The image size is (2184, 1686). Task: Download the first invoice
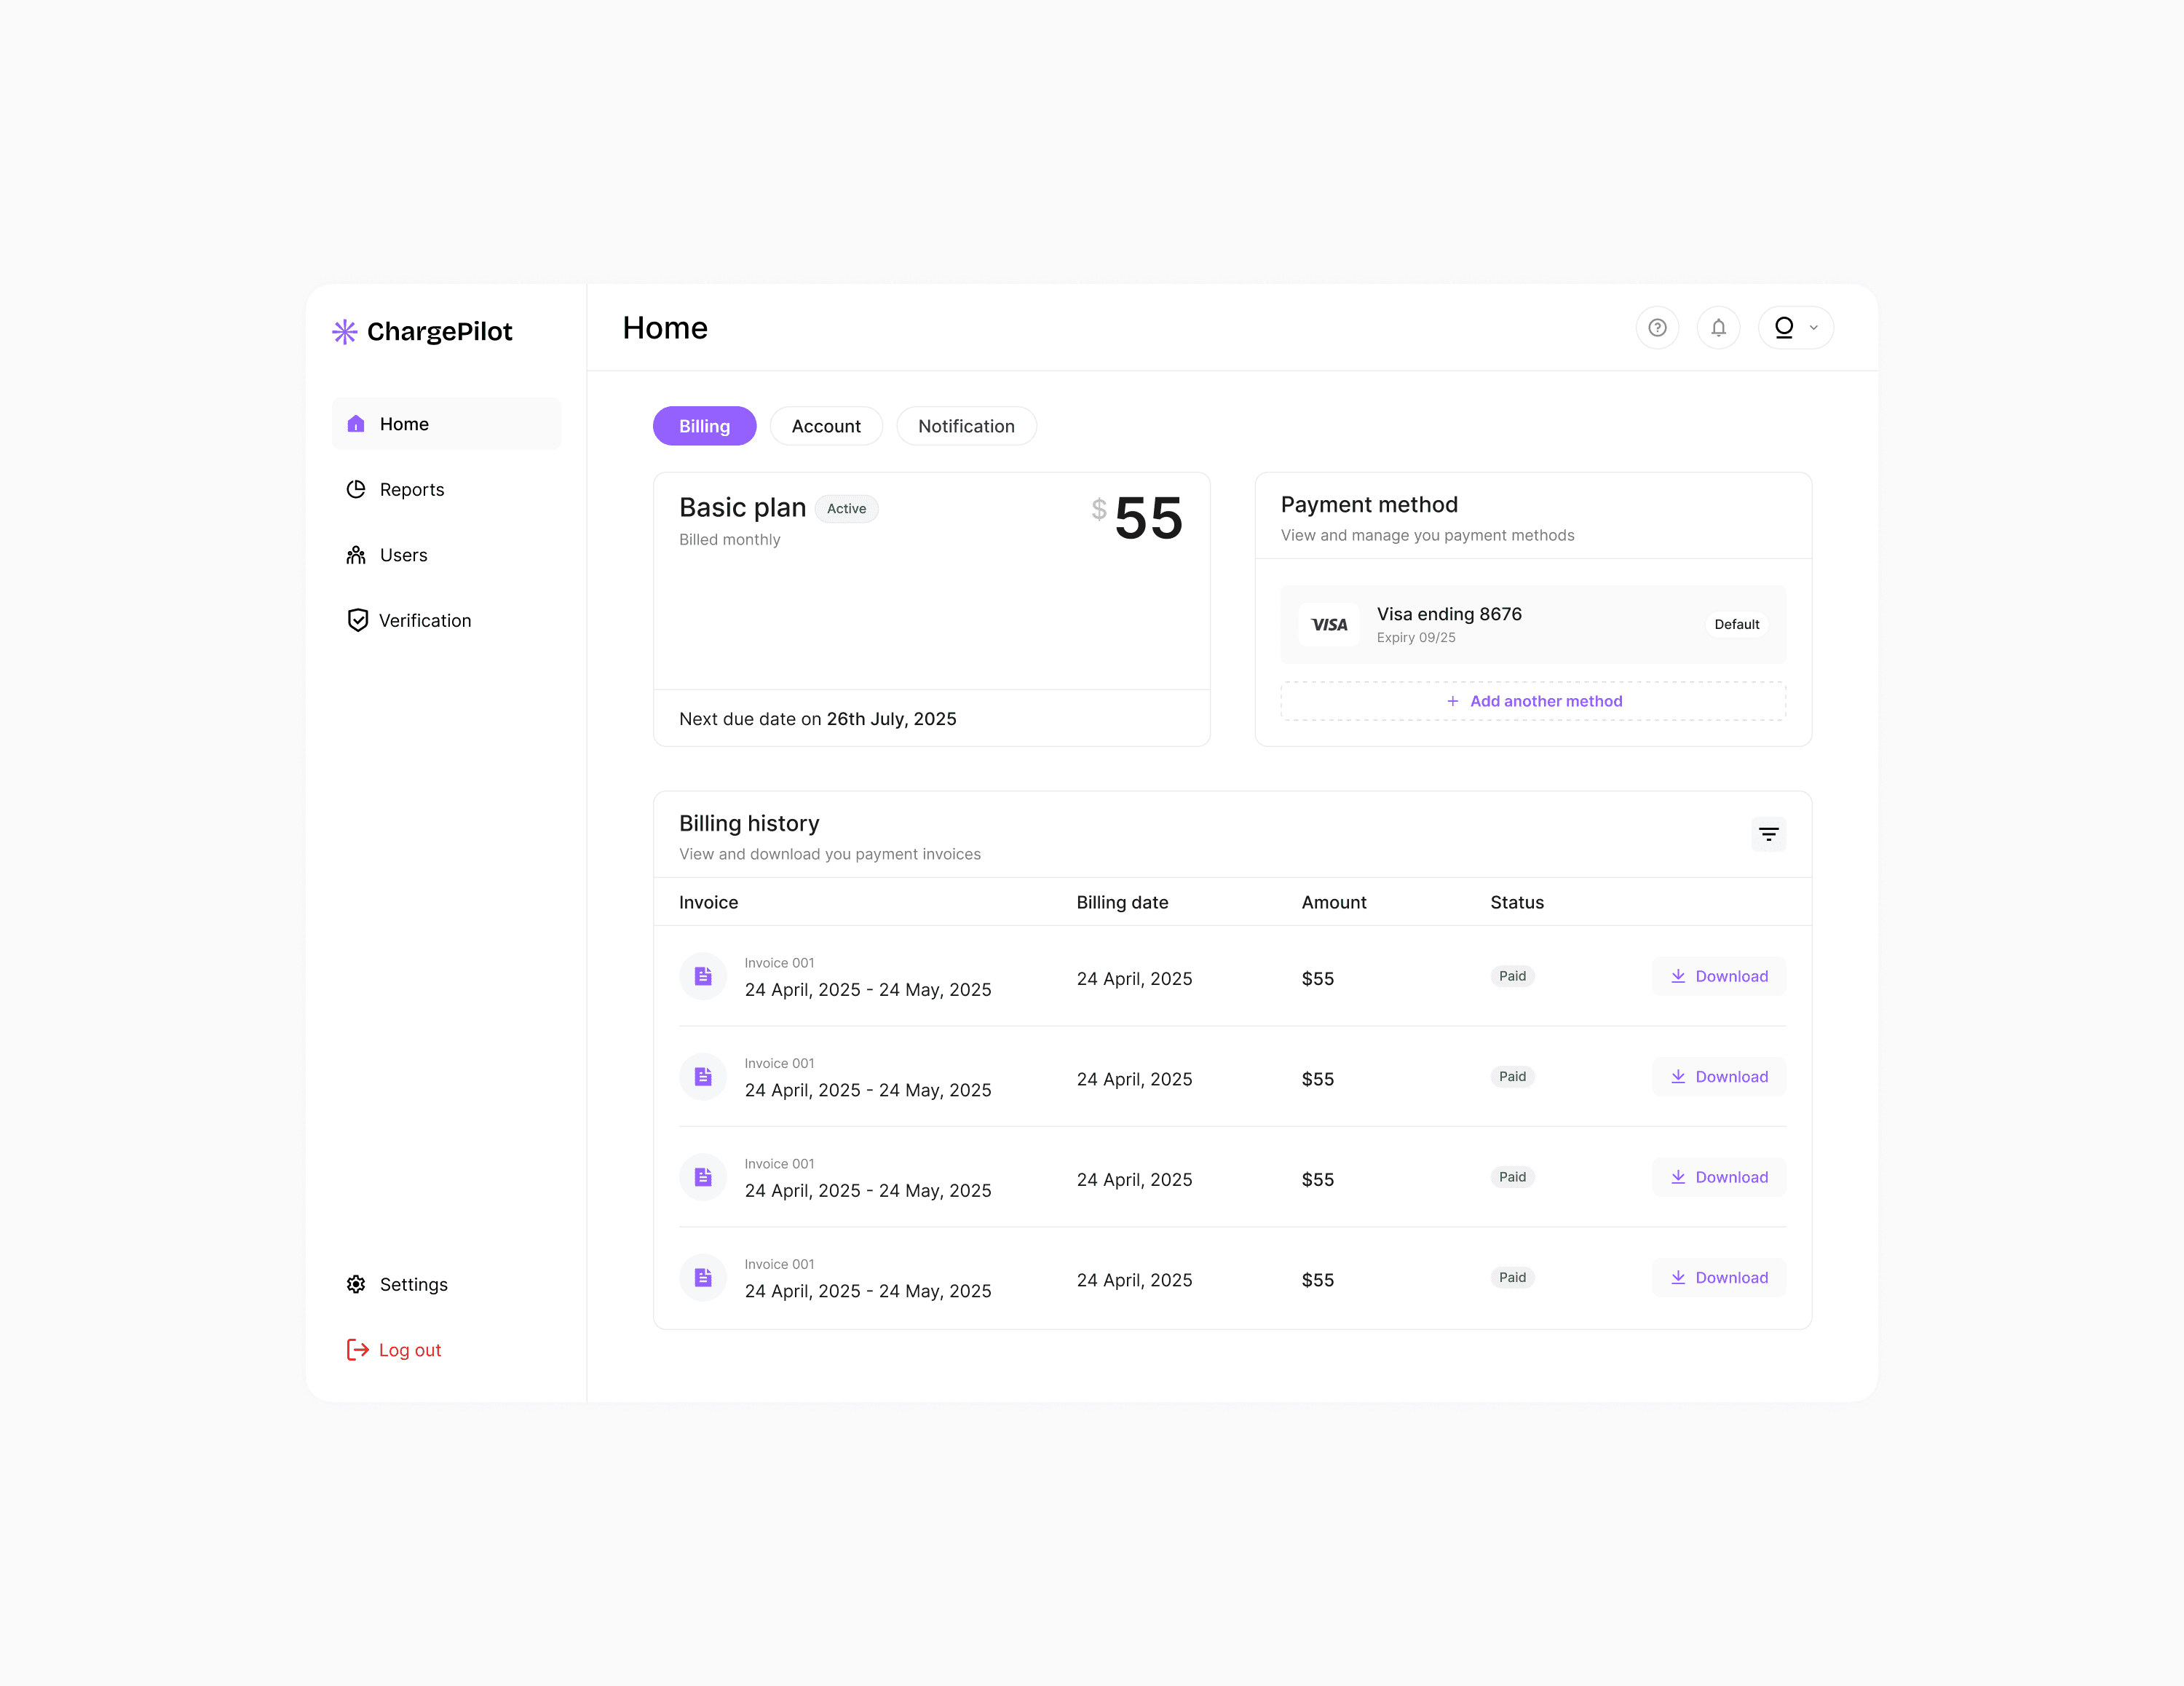(x=1719, y=976)
